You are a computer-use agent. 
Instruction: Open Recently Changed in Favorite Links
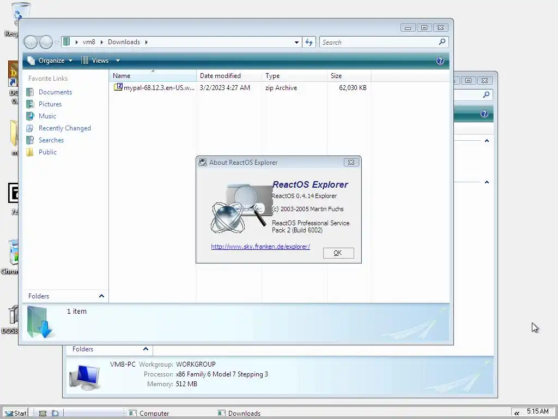[x=65, y=128]
